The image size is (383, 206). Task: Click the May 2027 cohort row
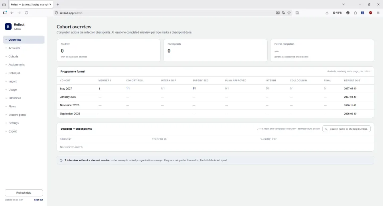point(215,89)
